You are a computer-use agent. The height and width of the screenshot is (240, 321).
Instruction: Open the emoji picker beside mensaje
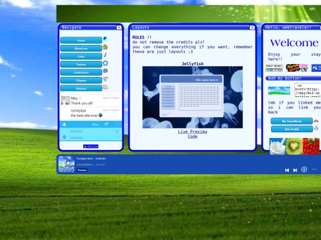64,137
